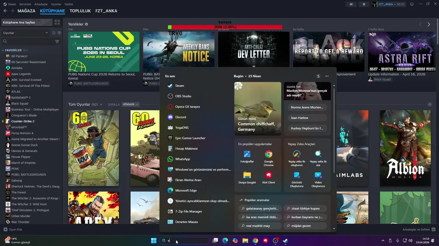Open Google Chrome in popular apps

pos(269,158)
